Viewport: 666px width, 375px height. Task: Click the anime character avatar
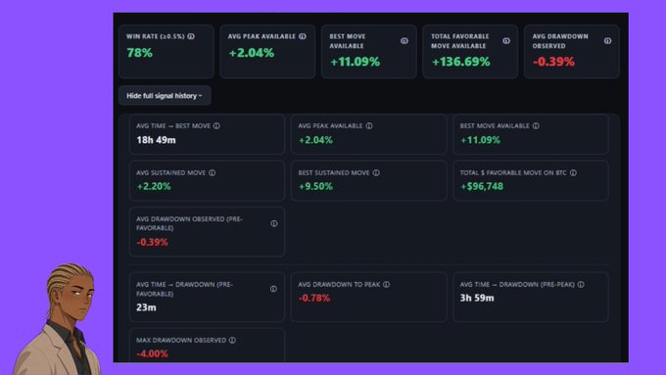coord(58,319)
